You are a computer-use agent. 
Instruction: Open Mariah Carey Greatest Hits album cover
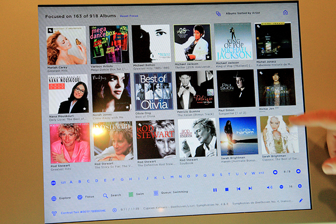tap(67, 45)
